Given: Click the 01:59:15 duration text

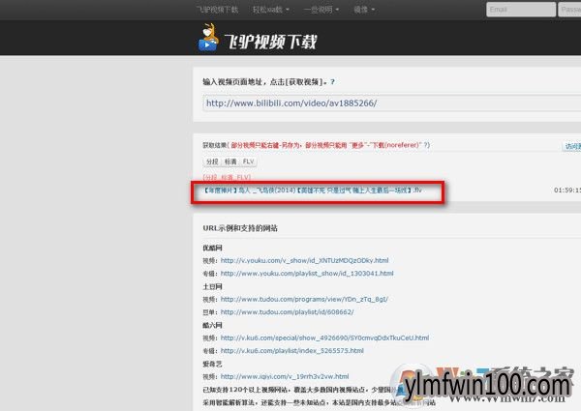Looking at the screenshot, I should coord(567,191).
